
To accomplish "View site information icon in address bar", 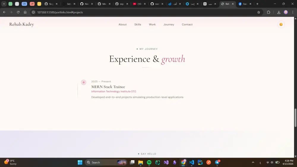I will (x=33, y=12).
